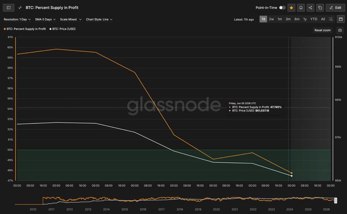Open alerts with the bell icon
Screen dimensions: 347x214
click(301, 8)
